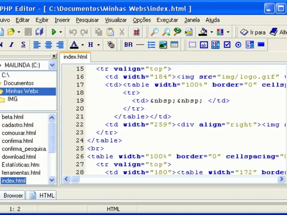Viewport: 287px width, 215px height.
Task: Expand the run button dropdown arrow
Action: [61, 32]
